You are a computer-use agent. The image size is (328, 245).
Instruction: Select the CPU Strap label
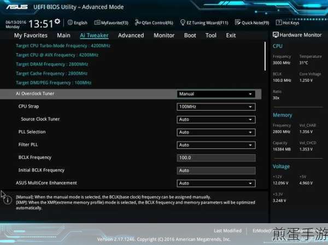coord(28,106)
